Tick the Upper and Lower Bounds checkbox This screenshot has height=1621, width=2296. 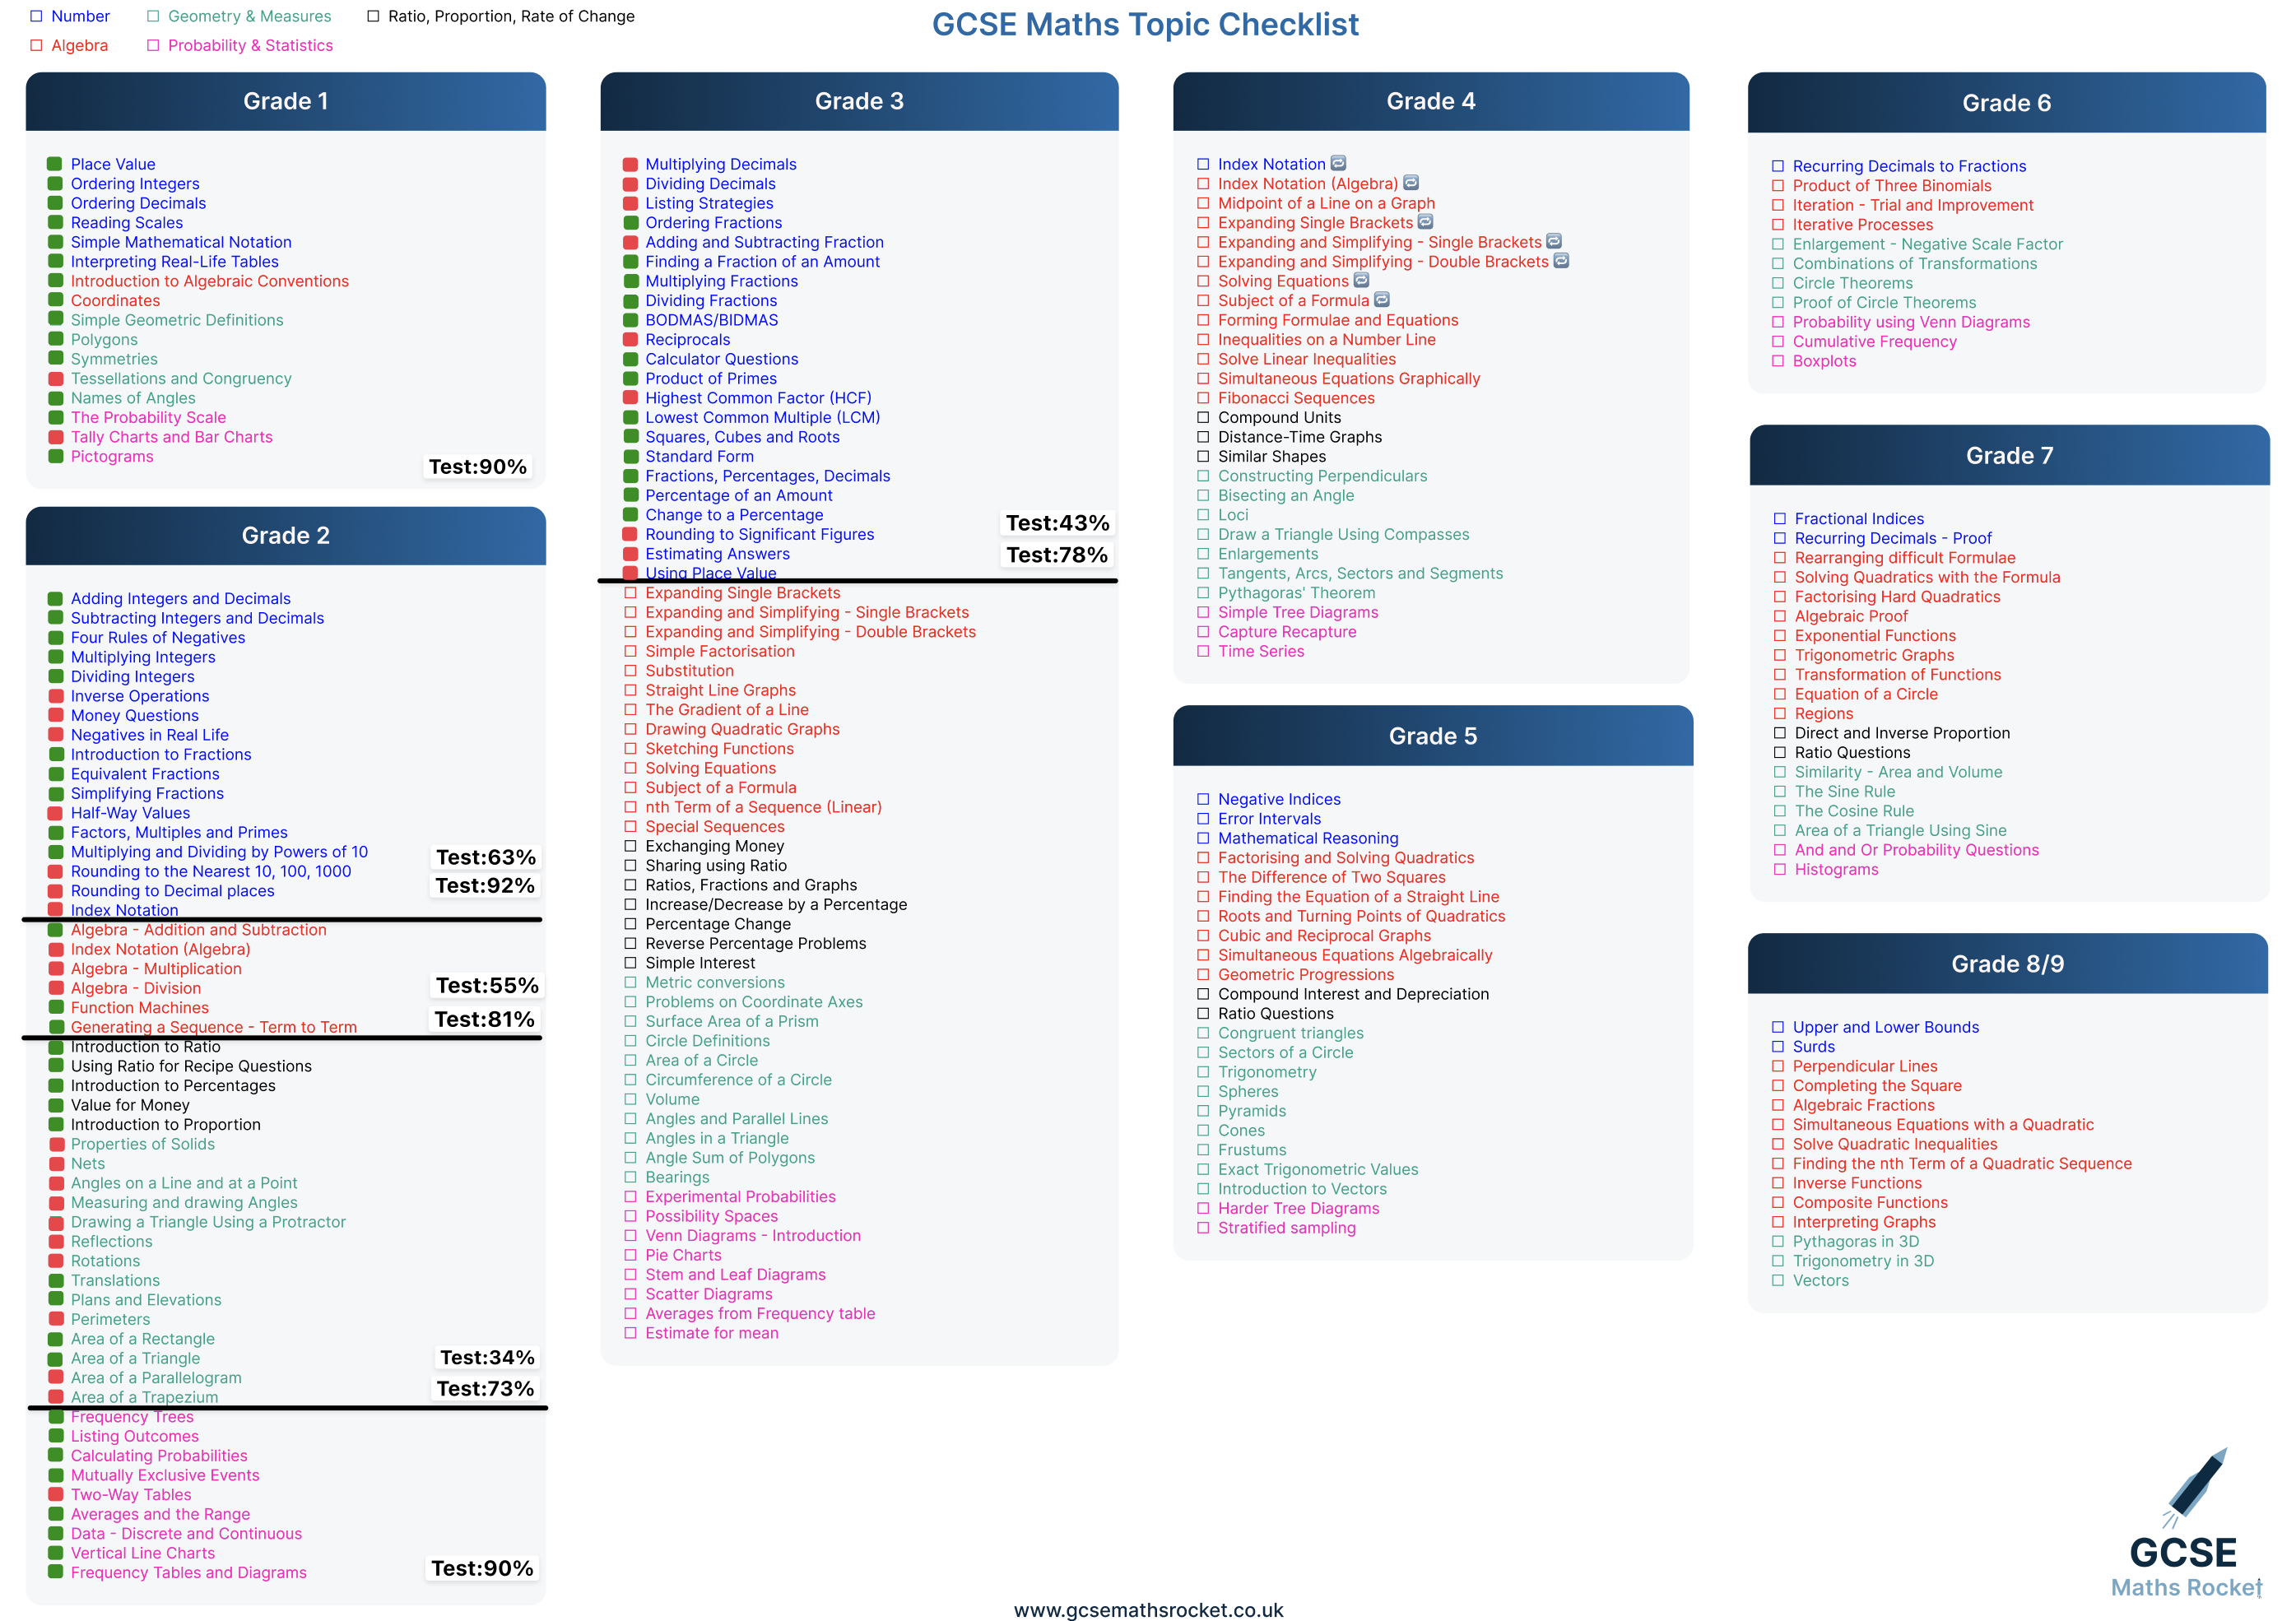point(1778,1027)
